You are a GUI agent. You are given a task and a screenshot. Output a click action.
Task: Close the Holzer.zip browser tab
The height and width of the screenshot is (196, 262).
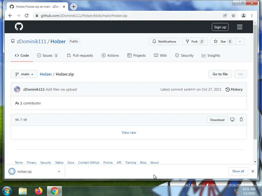64,7
